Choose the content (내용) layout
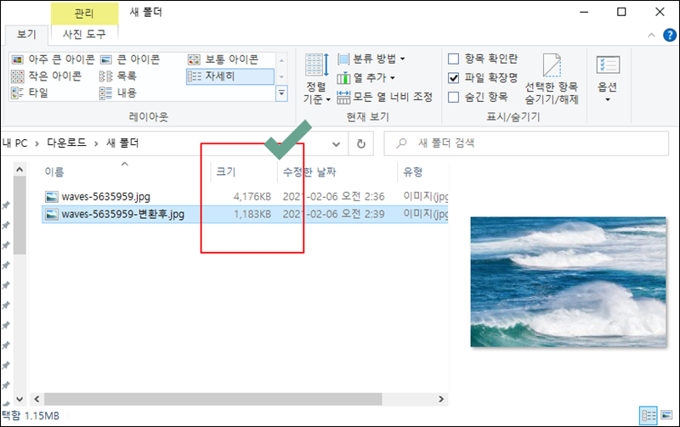 (118, 93)
